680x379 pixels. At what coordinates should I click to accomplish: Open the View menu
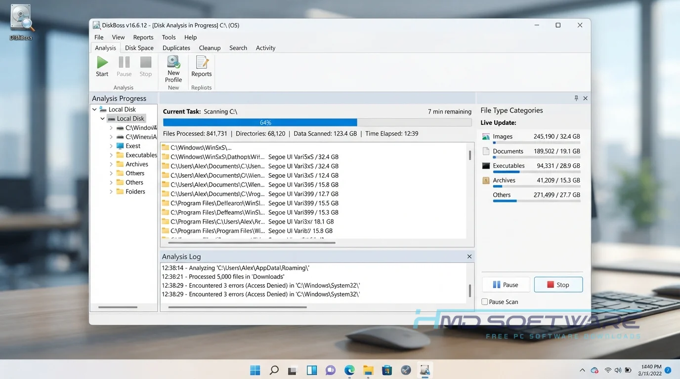pos(118,37)
